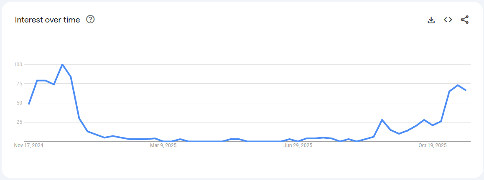Click the blue line above the "Jun 29, 2025" label
Image resolution: width=484 pixels, height=180 pixels.
[x=298, y=141]
